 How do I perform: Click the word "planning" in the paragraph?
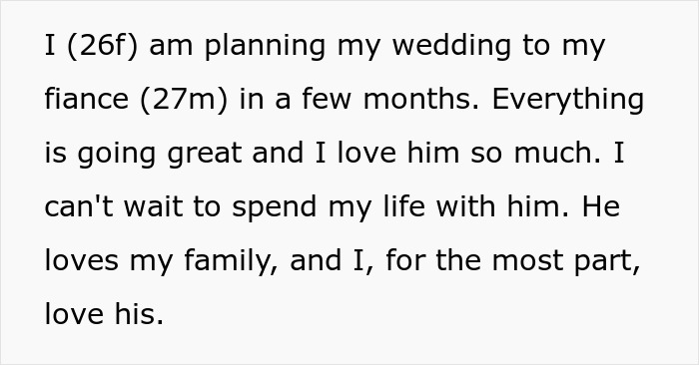pos(265,47)
